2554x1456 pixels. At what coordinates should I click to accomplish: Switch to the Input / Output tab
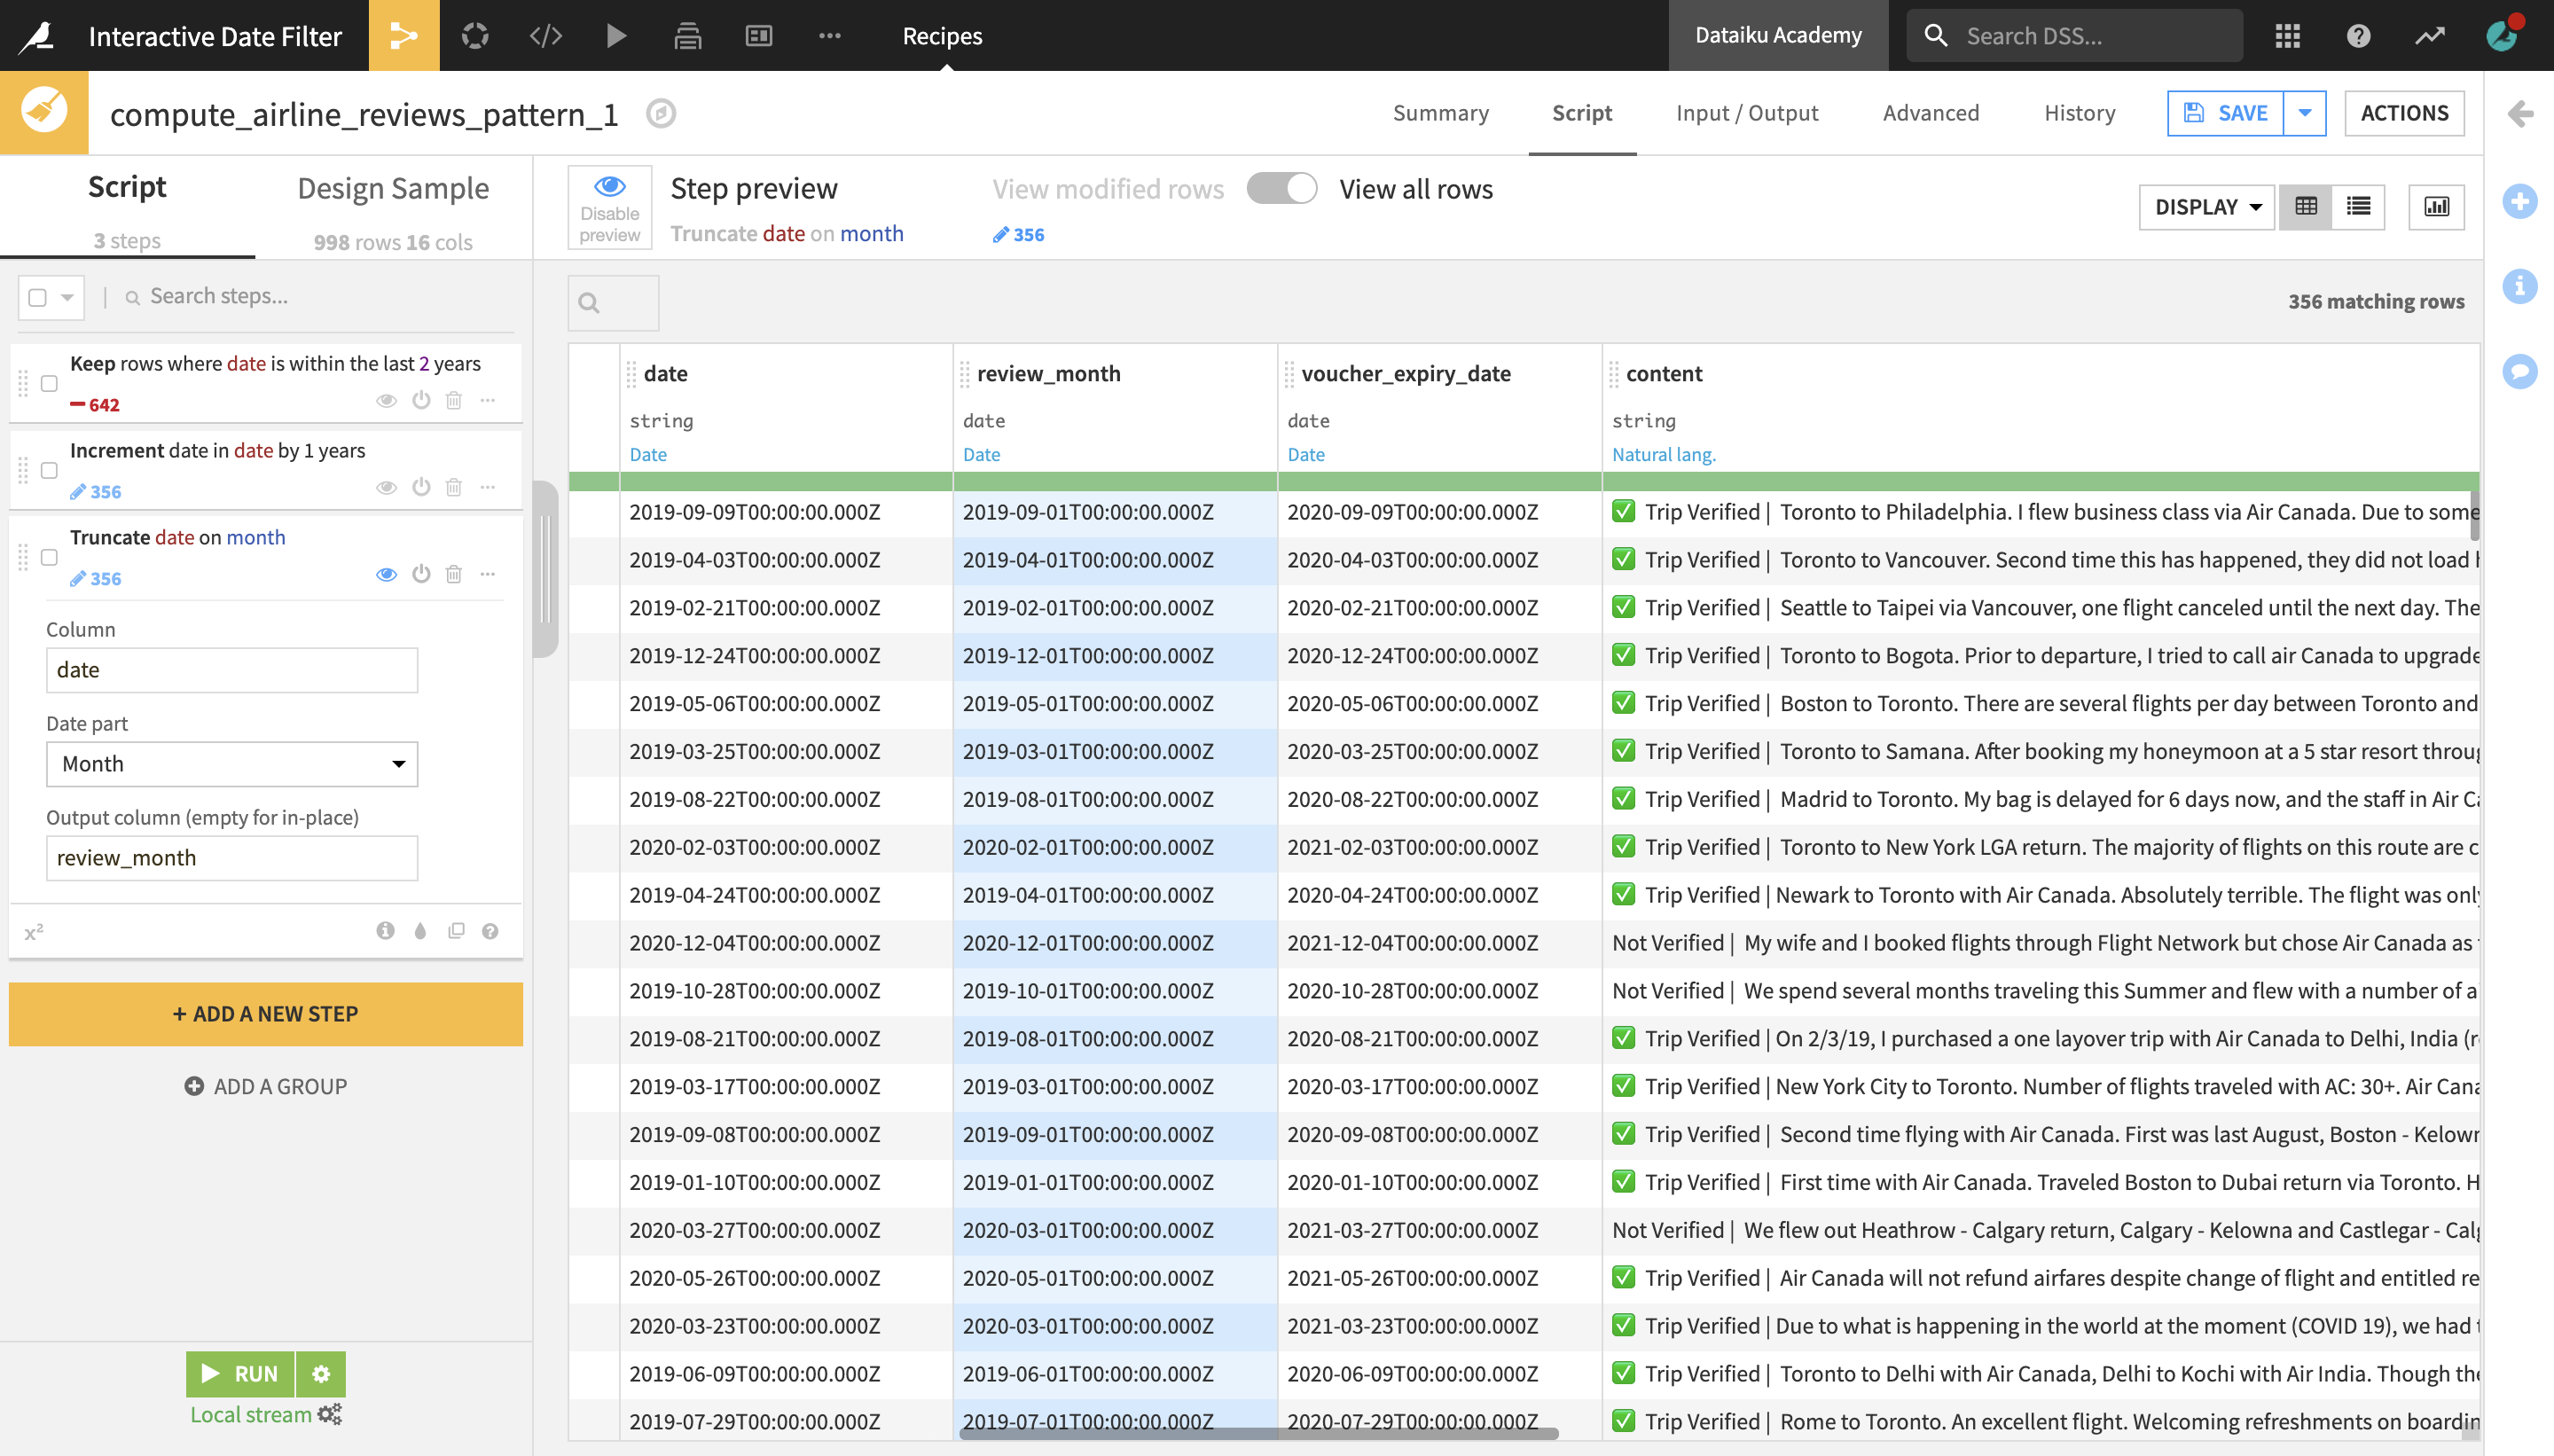(x=1747, y=113)
